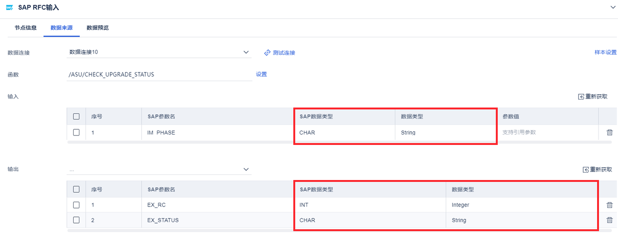Image resolution: width=618 pixels, height=234 pixels.
Task: Click trash icon for EX_RC row
Action: coord(609,205)
